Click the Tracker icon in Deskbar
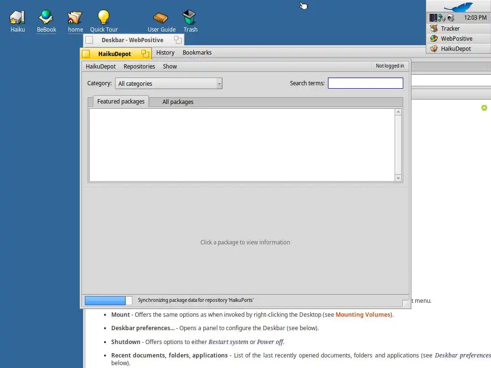The height and width of the screenshot is (368, 491). pyautogui.click(x=433, y=28)
